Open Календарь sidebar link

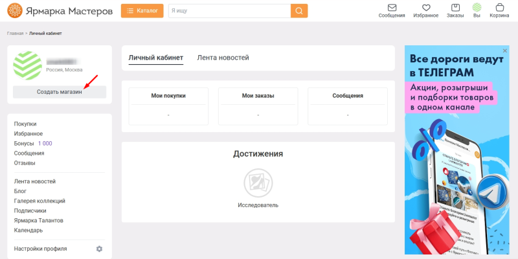click(x=28, y=231)
